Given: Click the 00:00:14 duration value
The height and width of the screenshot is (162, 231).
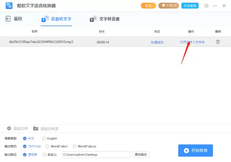Looking at the screenshot, I should [x=103, y=42].
